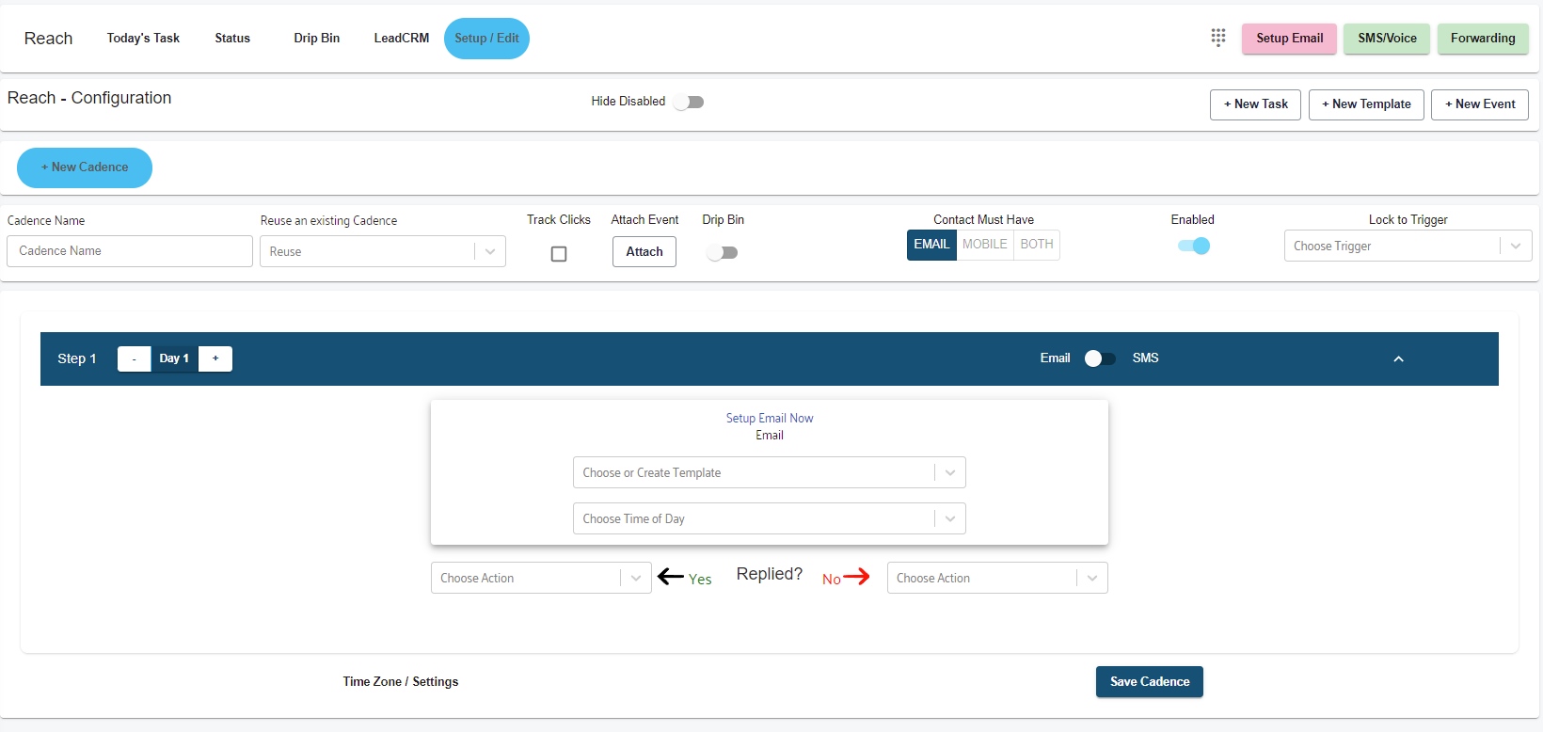The width and height of the screenshot is (1543, 732).
Task: Open the LeadCRM tab
Action: (x=402, y=39)
